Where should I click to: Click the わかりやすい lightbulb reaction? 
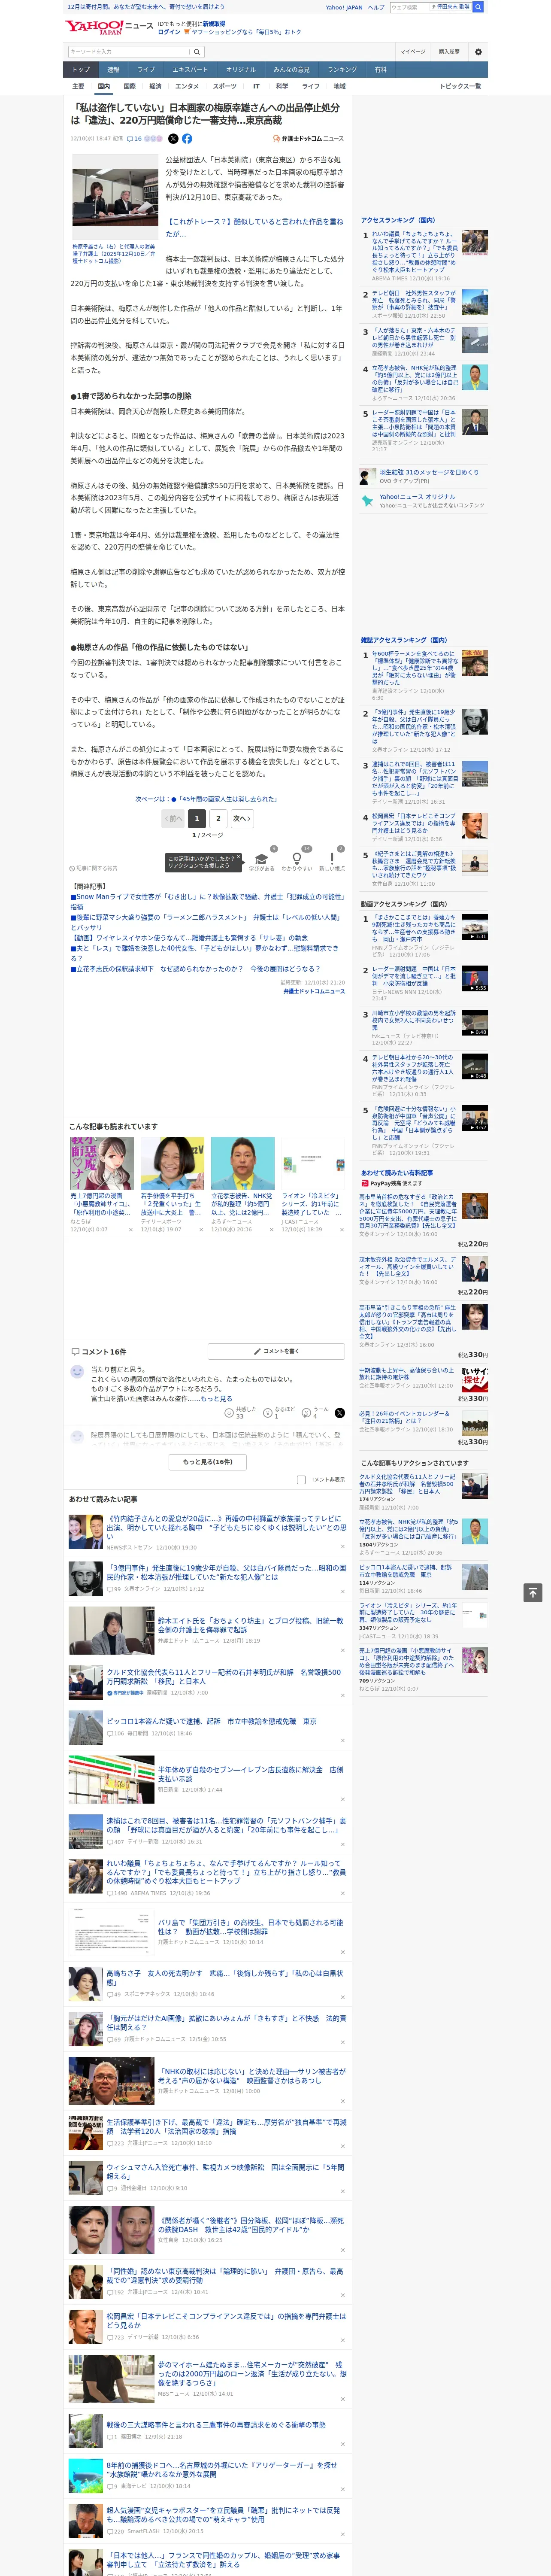[x=296, y=859]
